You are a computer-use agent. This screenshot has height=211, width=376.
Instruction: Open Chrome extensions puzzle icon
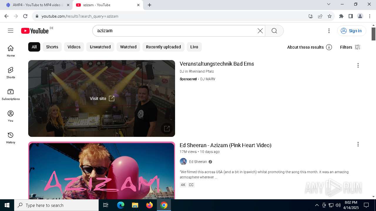(x=341, y=16)
